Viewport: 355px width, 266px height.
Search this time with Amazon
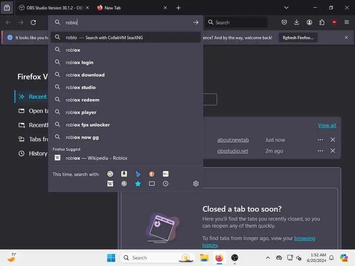pyautogui.click(x=124, y=174)
